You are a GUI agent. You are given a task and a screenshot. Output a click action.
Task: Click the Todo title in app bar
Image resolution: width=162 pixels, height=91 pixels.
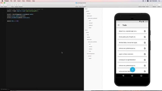tap(125, 25)
